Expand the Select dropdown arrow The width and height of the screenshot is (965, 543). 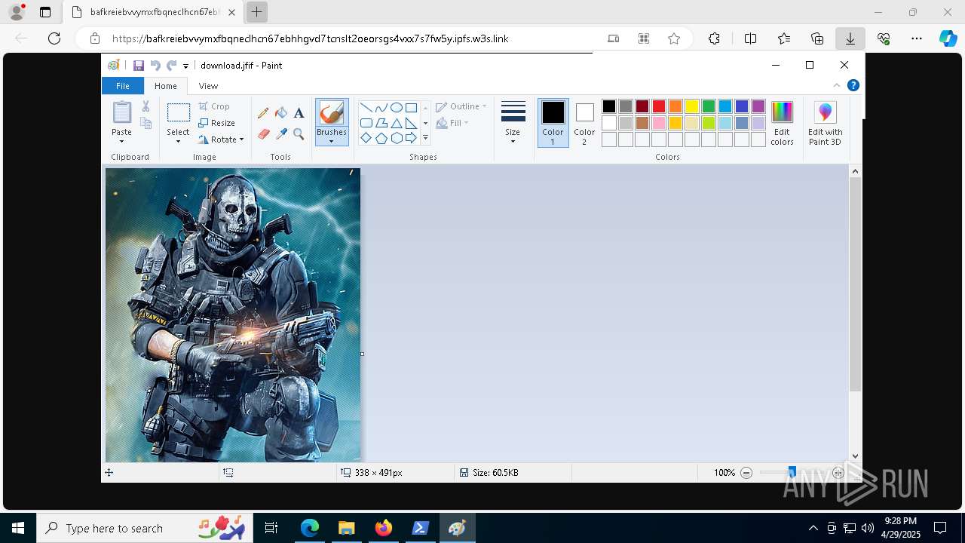(179, 141)
